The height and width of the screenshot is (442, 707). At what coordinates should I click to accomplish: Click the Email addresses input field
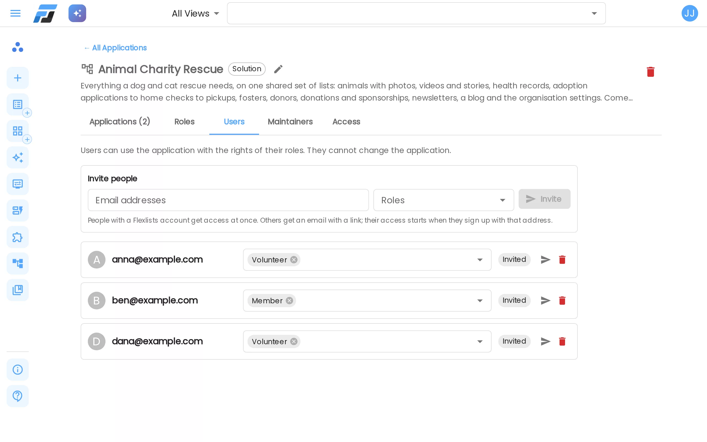click(228, 200)
